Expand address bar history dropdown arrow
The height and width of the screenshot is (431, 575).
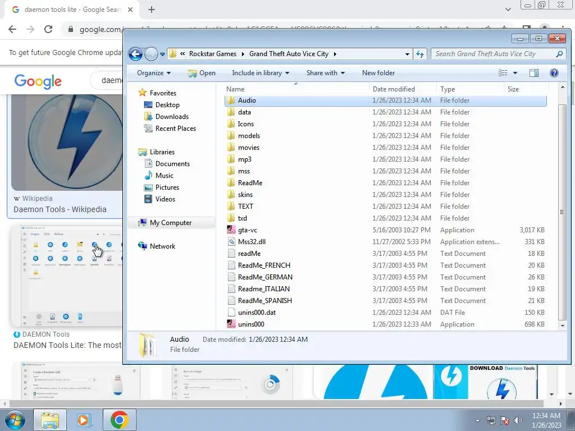point(407,54)
